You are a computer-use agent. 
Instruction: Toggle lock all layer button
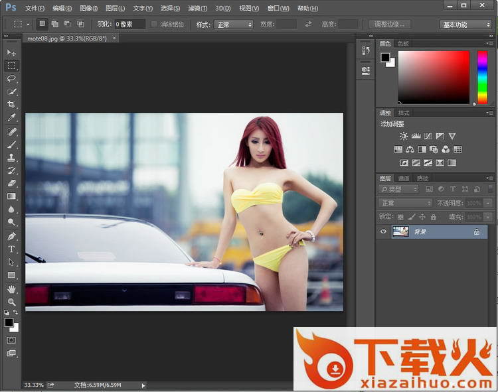(434, 217)
